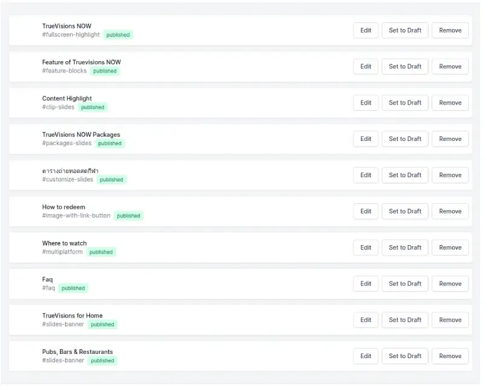The height and width of the screenshot is (386, 484).
Task: Set Content Highlight section to draft
Action: [405, 103]
